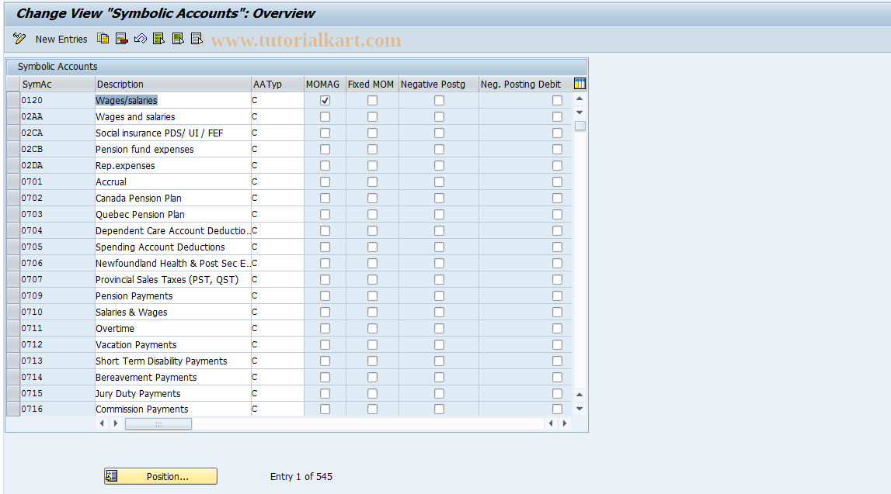Viewport: 891px width, 494px height.
Task: Click the Entry 1 of 545 status text
Action: 301,476
